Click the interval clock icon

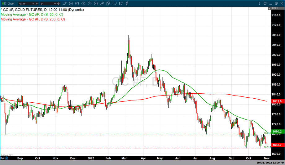pos(58,3)
